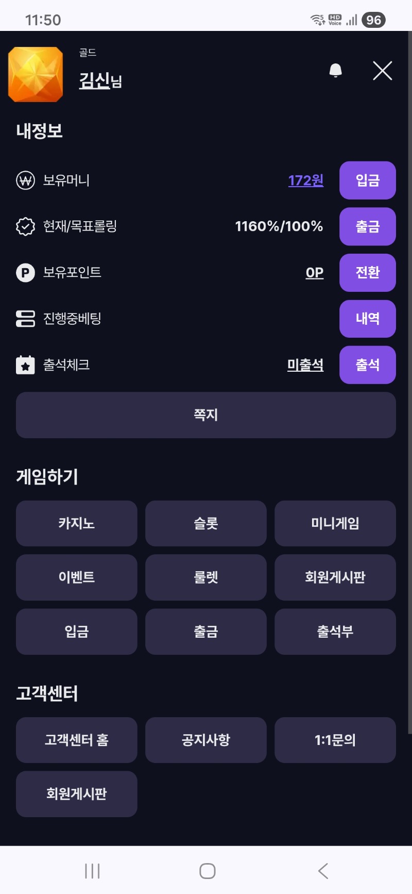Tap the P points icon

25,272
